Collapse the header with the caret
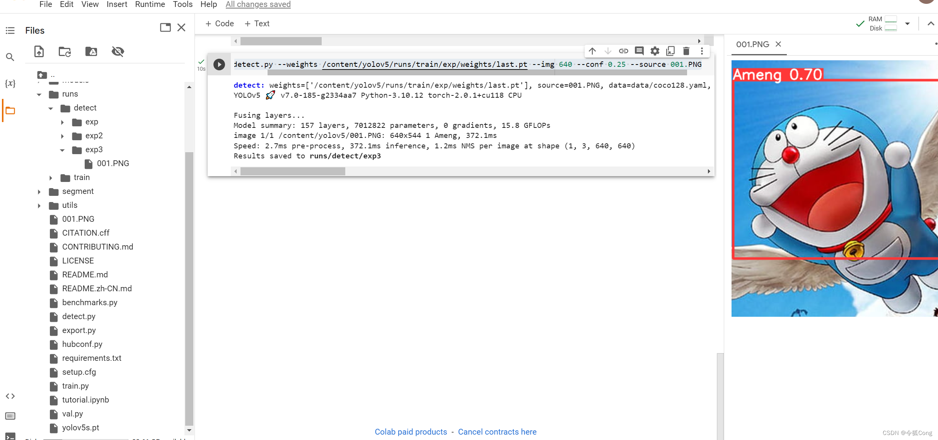Viewport: 938px width, 440px height. click(x=931, y=24)
